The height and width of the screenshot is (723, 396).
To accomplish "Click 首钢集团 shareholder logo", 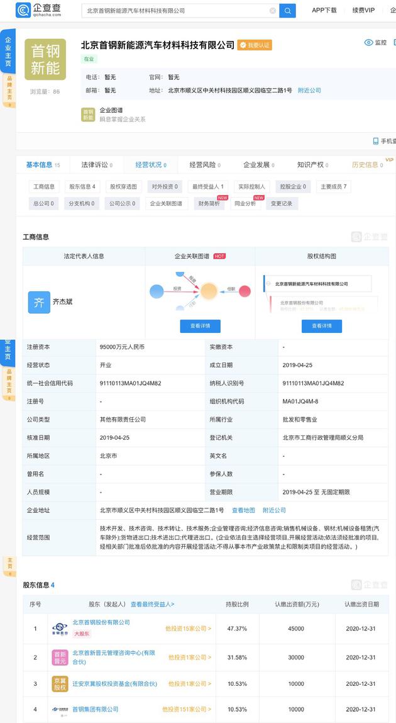I will (x=60, y=709).
